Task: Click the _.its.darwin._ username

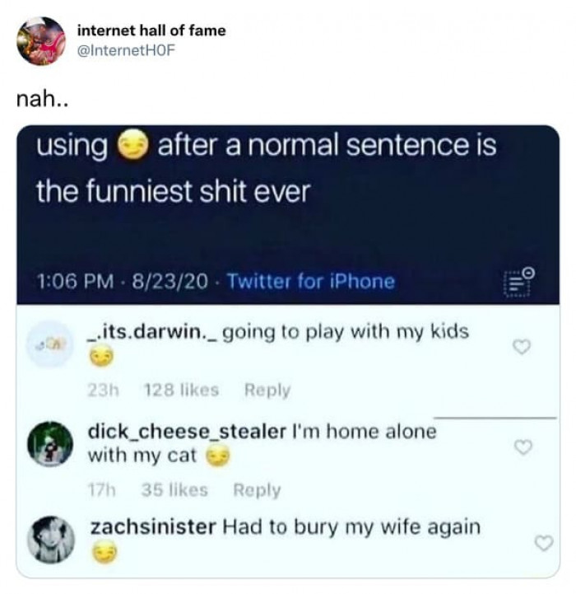Action: point(153,332)
